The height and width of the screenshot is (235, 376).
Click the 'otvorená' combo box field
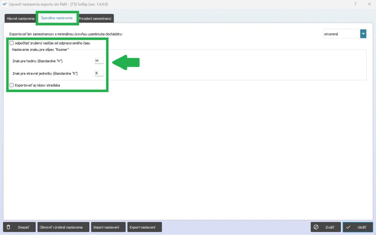[341, 34]
